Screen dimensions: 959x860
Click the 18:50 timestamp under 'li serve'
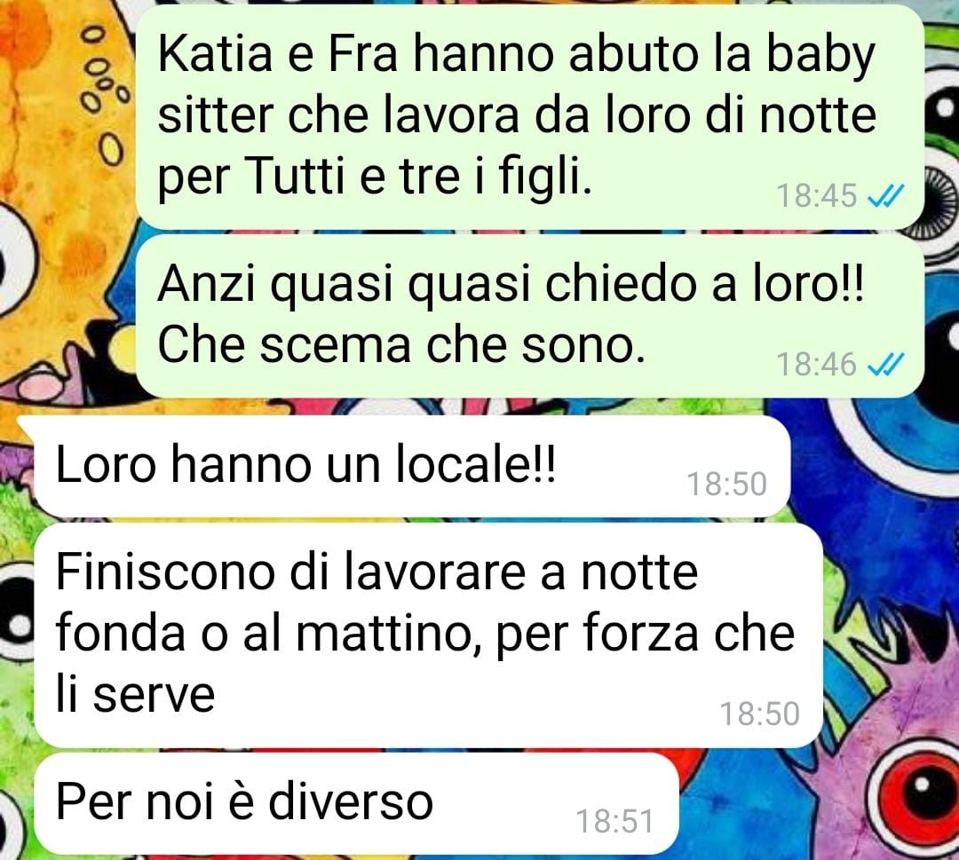pyautogui.click(x=759, y=714)
